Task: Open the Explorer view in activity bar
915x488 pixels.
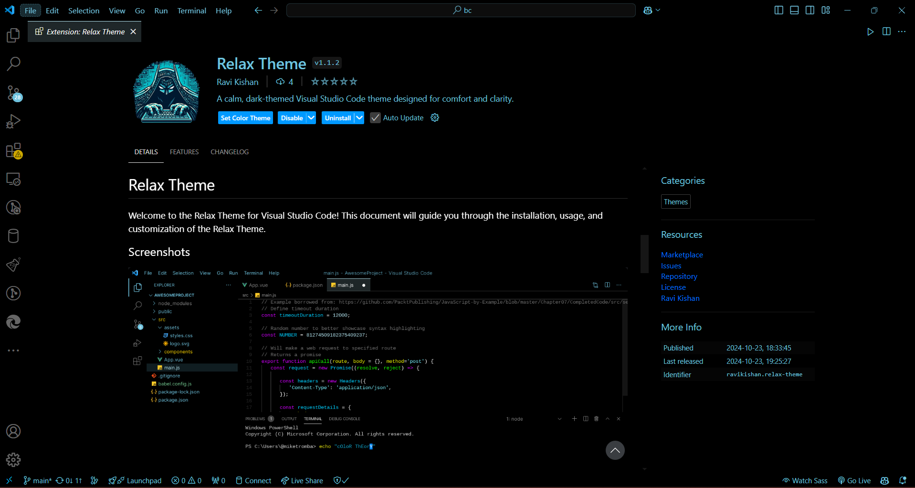Action: (13, 35)
